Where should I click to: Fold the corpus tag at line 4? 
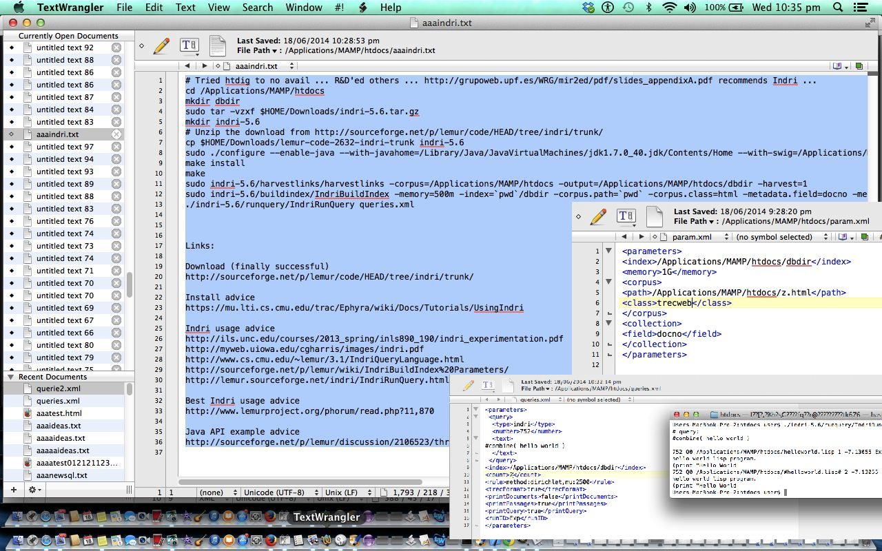pos(608,282)
